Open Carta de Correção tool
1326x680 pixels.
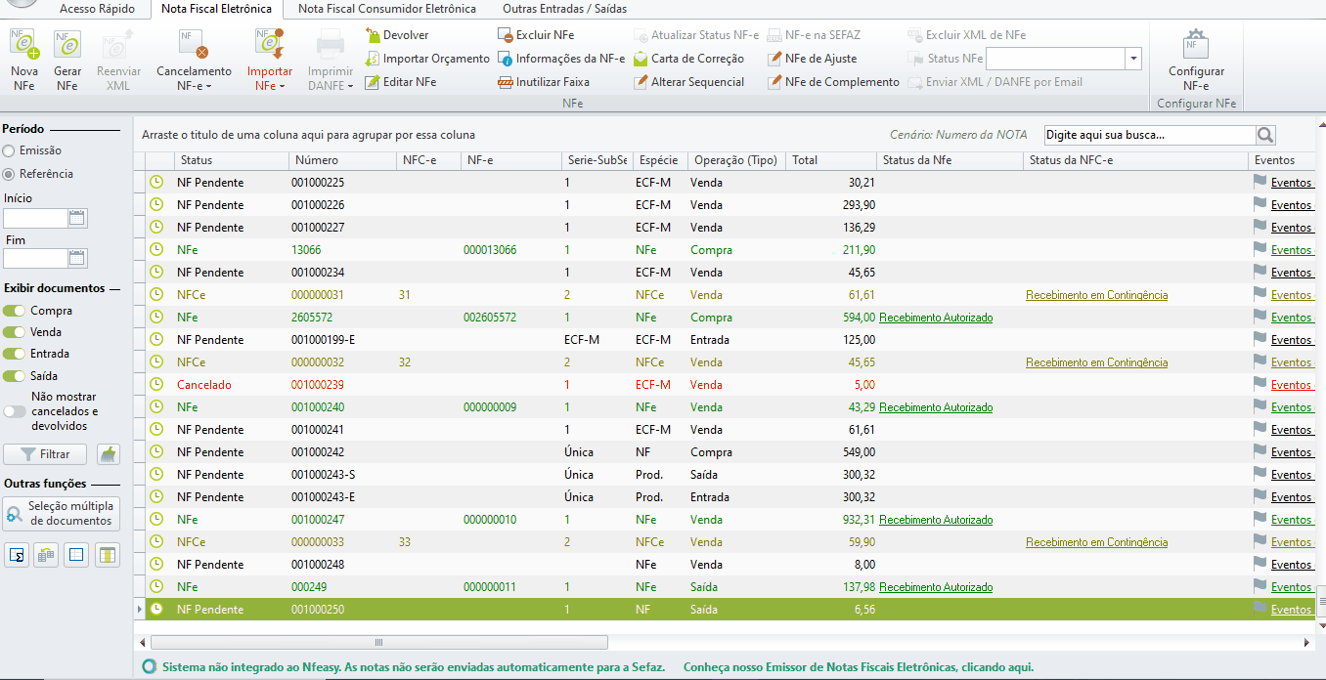(641, 59)
